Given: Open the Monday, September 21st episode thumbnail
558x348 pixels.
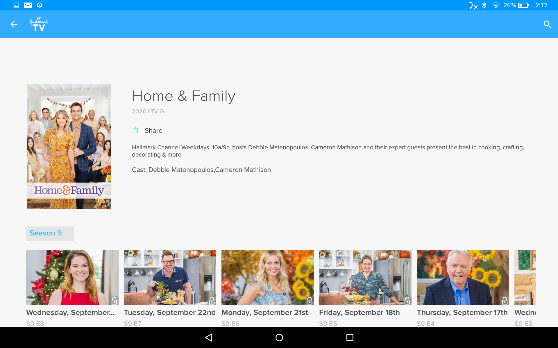Looking at the screenshot, I should click(267, 277).
